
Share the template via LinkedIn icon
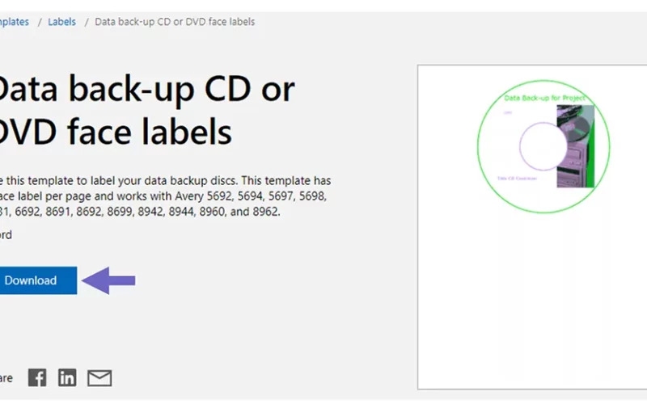click(x=67, y=377)
